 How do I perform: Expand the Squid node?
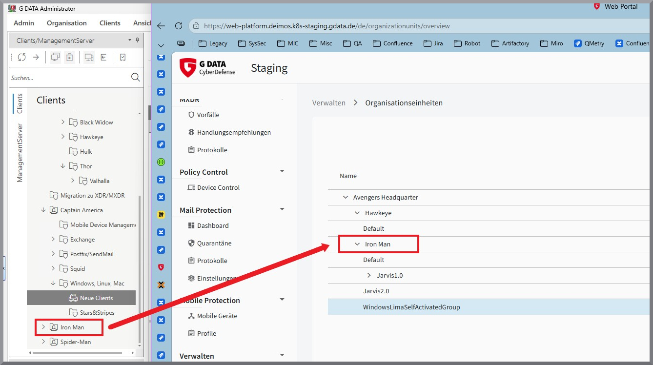(x=53, y=268)
